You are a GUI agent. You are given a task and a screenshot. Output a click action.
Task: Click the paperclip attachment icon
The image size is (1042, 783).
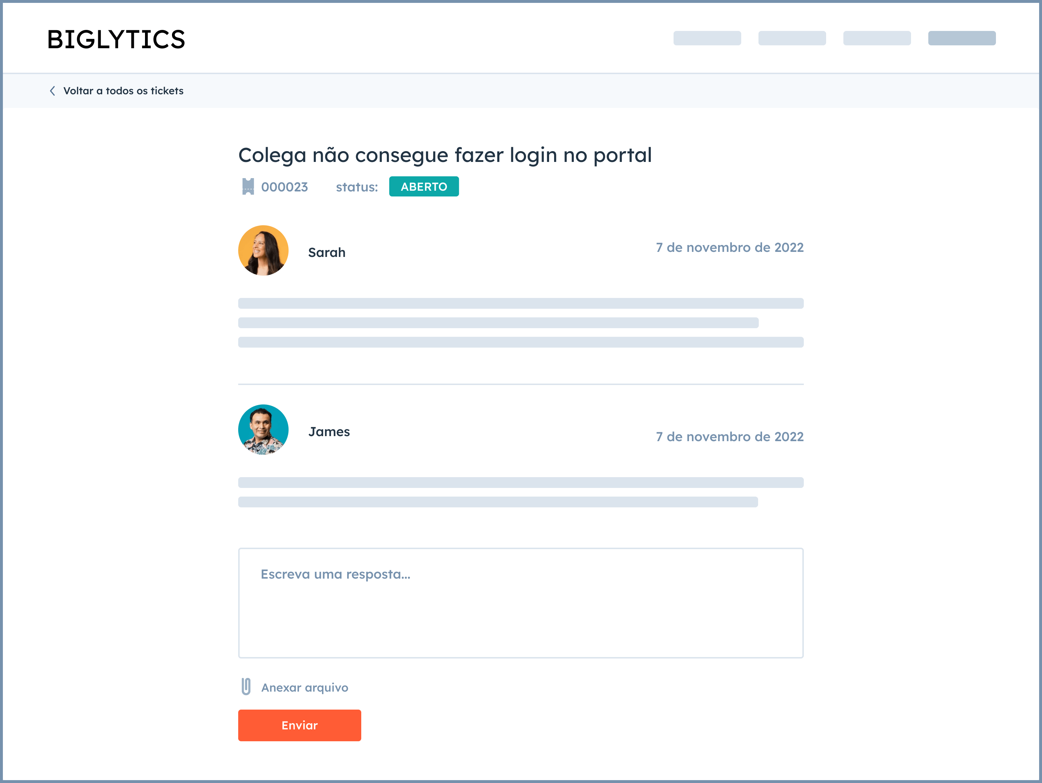pos(245,687)
